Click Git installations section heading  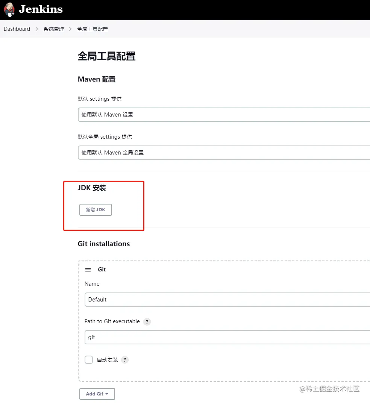[104, 244]
